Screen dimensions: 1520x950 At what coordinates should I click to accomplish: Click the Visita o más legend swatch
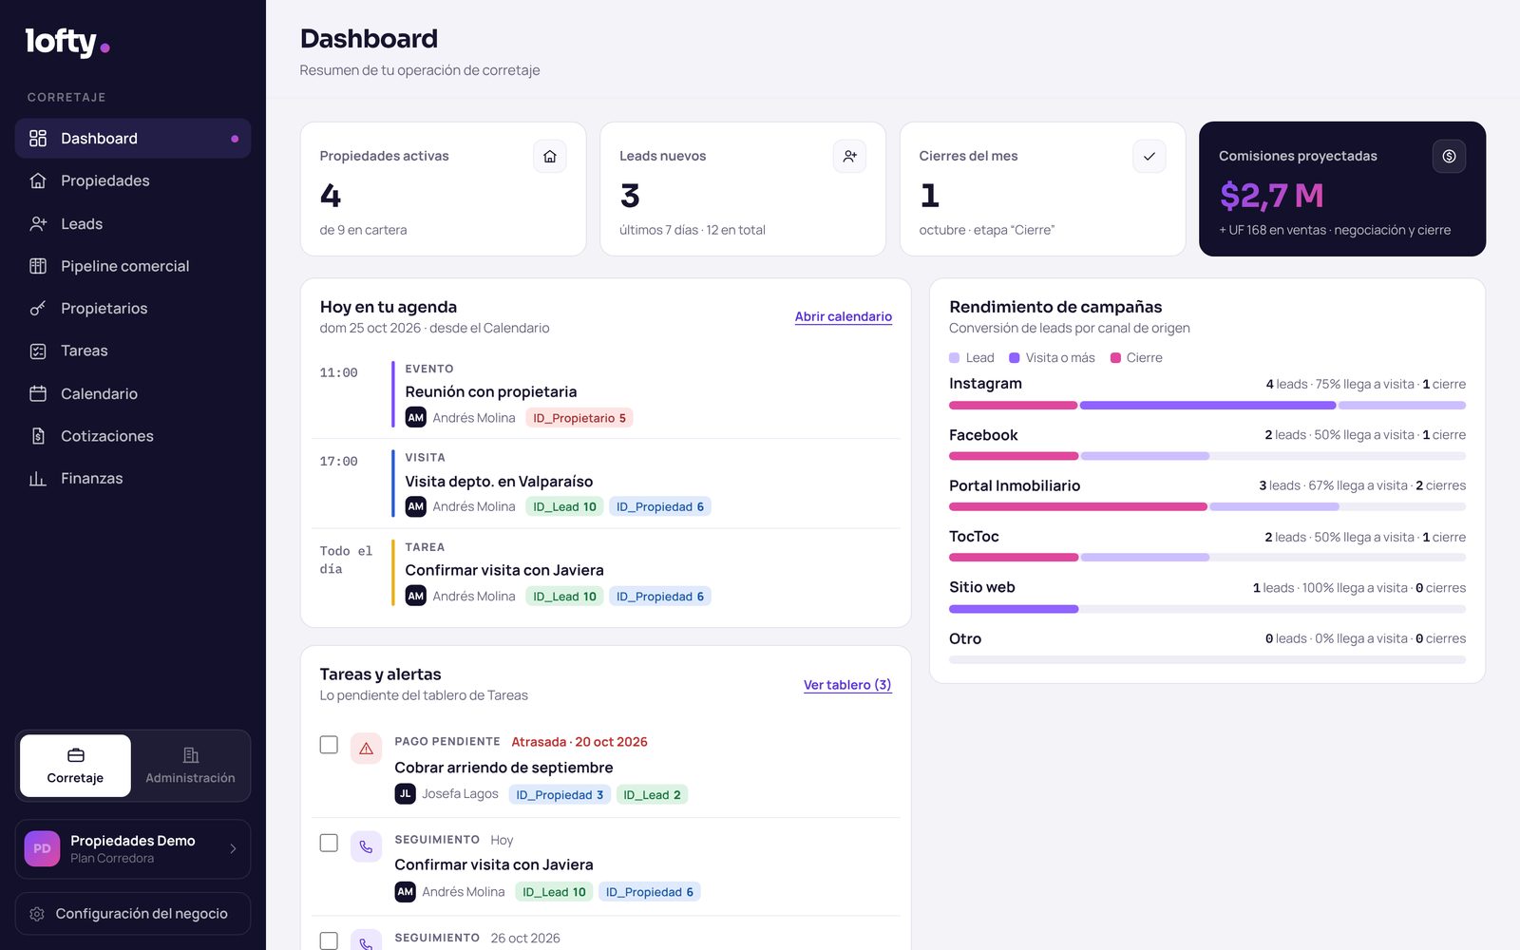(1014, 358)
